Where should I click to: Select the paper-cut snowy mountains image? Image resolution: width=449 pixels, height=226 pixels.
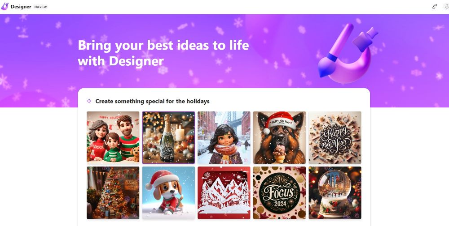(x=224, y=193)
